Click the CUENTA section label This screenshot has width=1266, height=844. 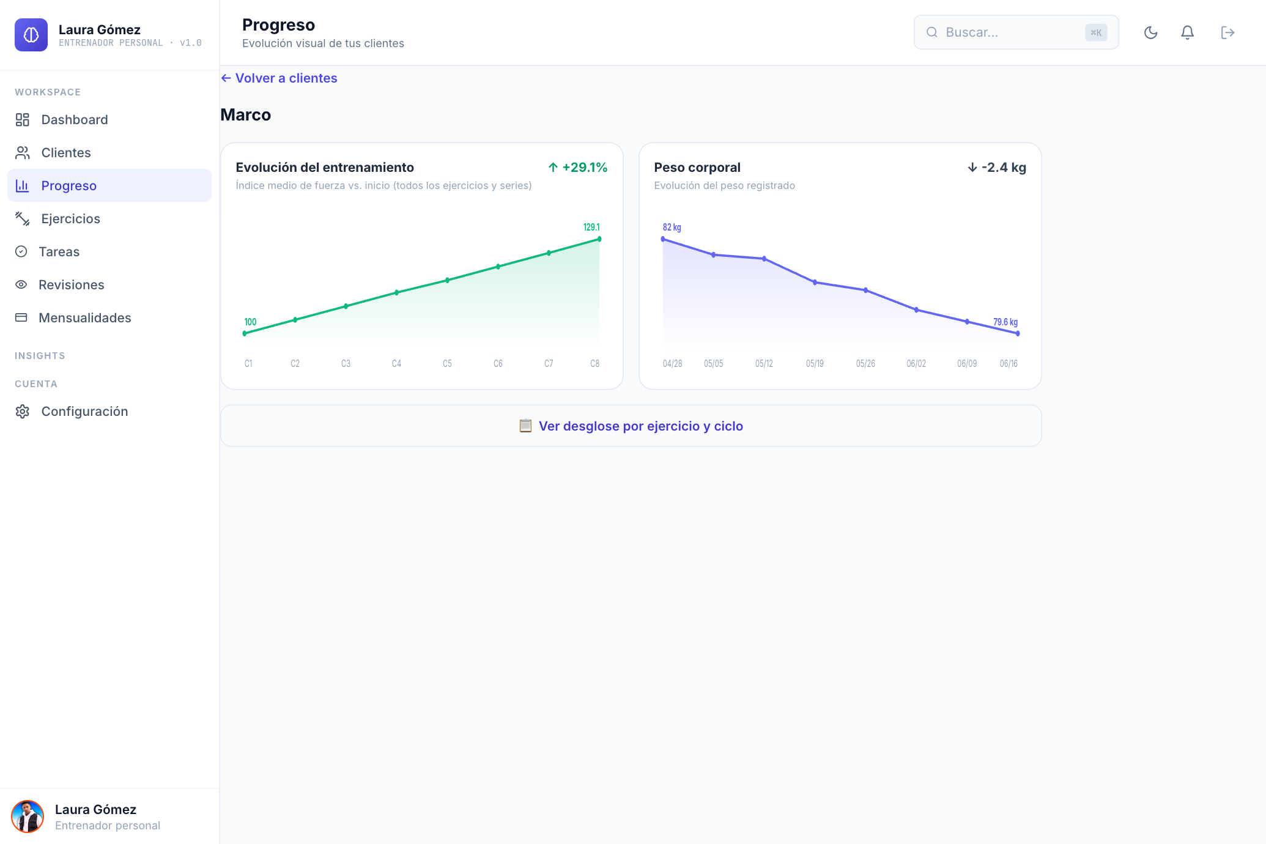coord(36,384)
